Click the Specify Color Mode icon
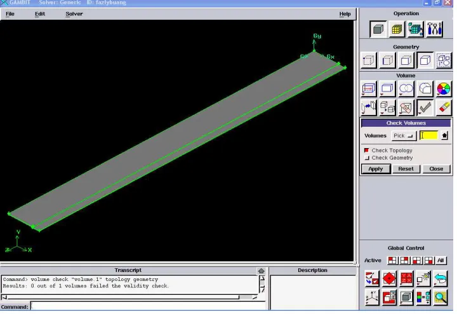The height and width of the screenshot is (314, 457). [x=423, y=297]
